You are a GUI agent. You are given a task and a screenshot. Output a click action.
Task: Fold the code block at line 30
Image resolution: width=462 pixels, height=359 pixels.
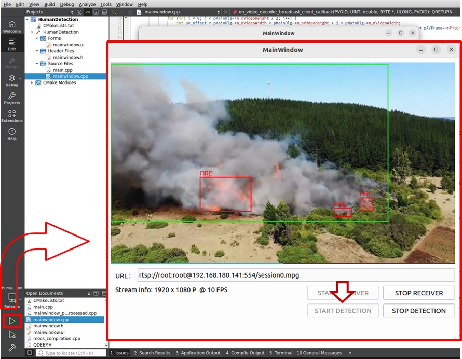(126, 18)
